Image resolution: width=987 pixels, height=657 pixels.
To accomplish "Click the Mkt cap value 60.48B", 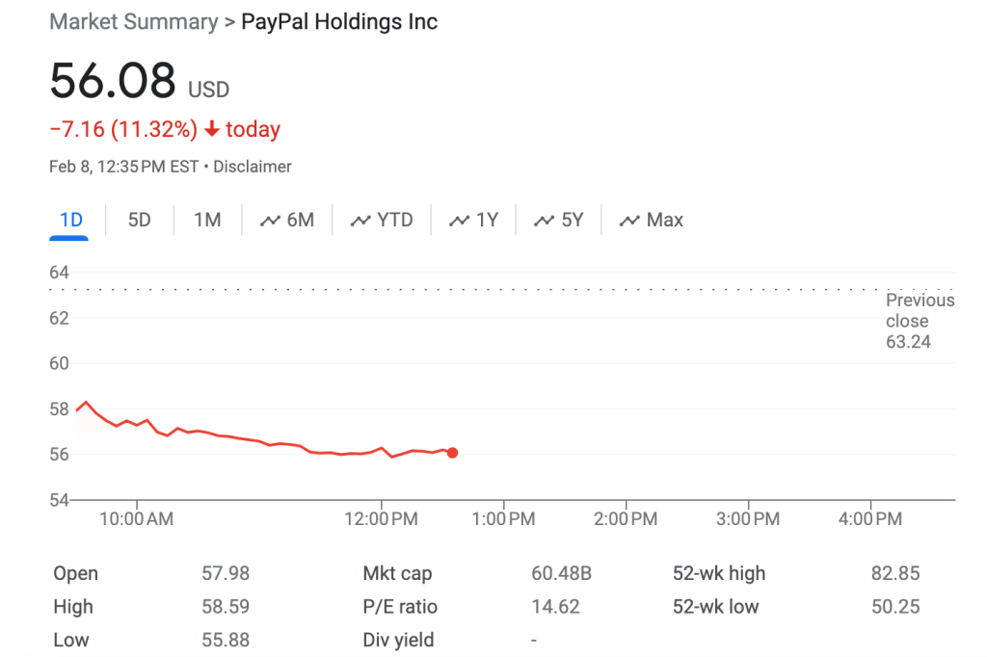I will 561,573.
